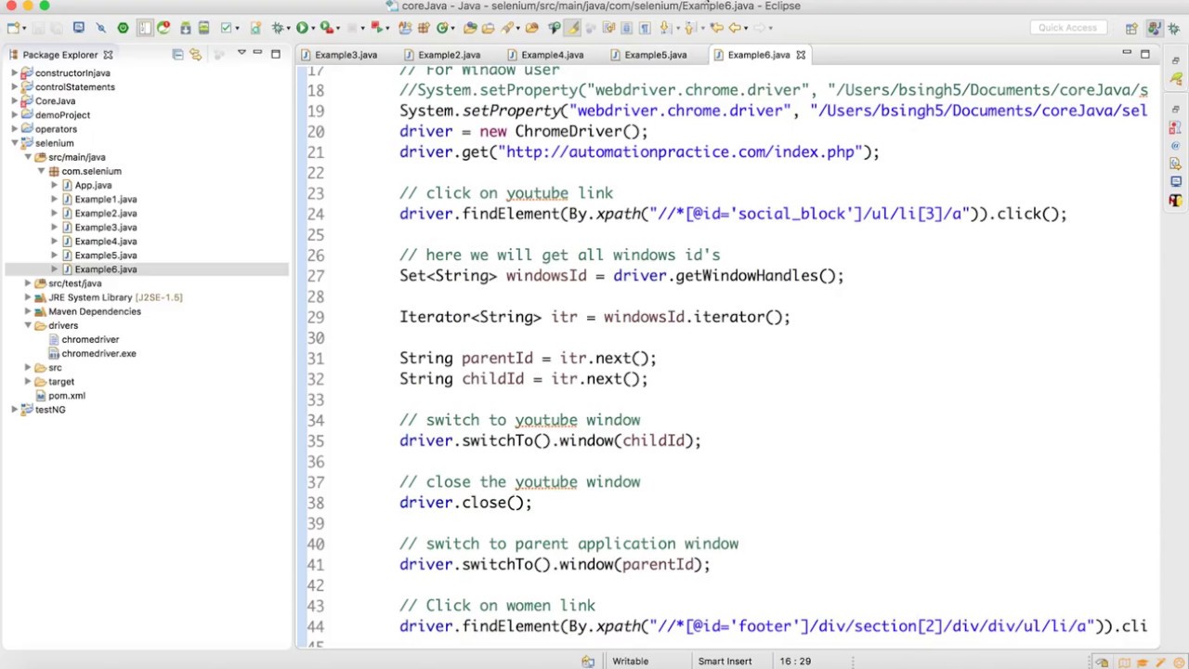The width and height of the screenshot is (1189, 669).
Task: Switch to the Debug perspective icon
Action: (1173, 28)
